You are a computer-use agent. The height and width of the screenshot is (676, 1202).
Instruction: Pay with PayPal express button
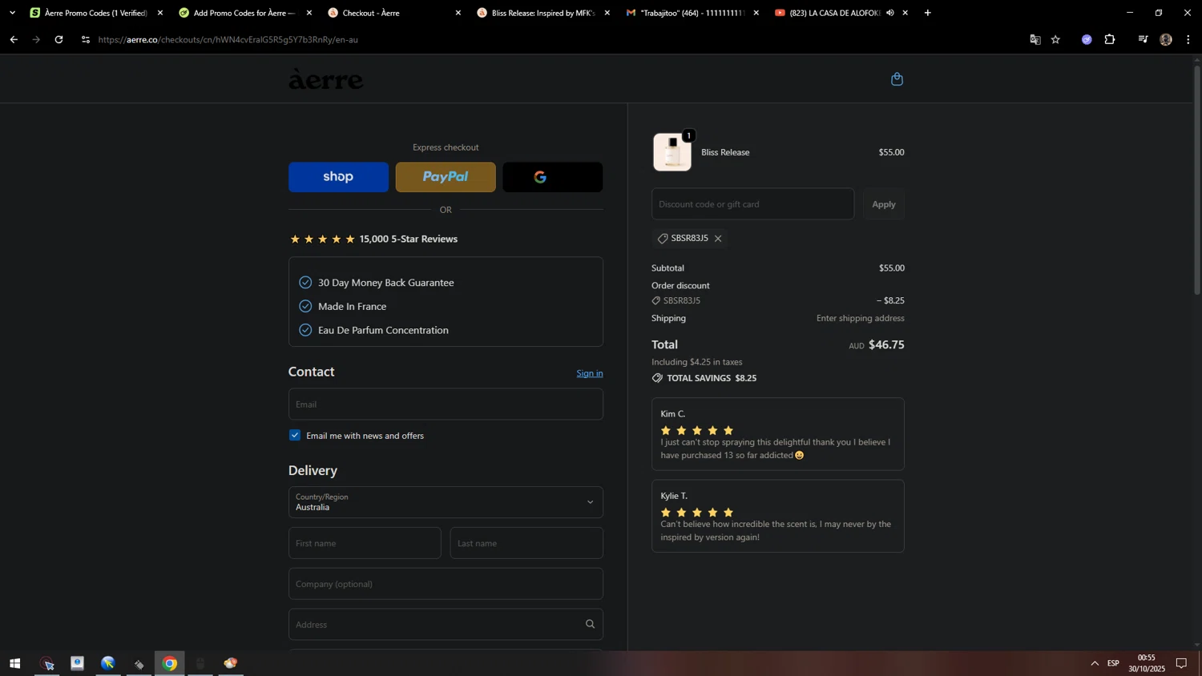446,177
